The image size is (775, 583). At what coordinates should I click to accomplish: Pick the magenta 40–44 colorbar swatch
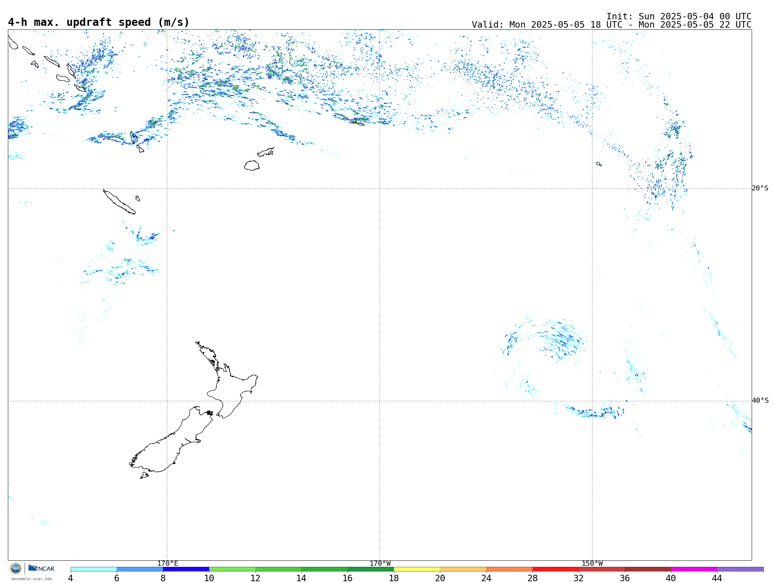coord(694,569)
